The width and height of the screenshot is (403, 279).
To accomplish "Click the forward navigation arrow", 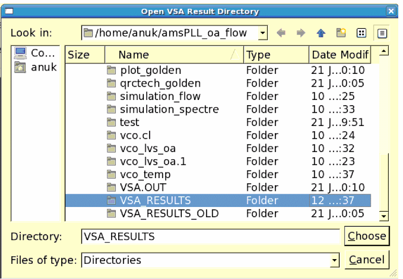I will [x=300, y=33].
